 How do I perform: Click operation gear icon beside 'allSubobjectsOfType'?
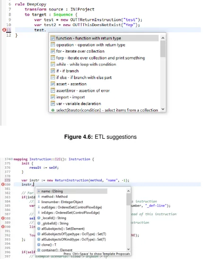[39, 234]
